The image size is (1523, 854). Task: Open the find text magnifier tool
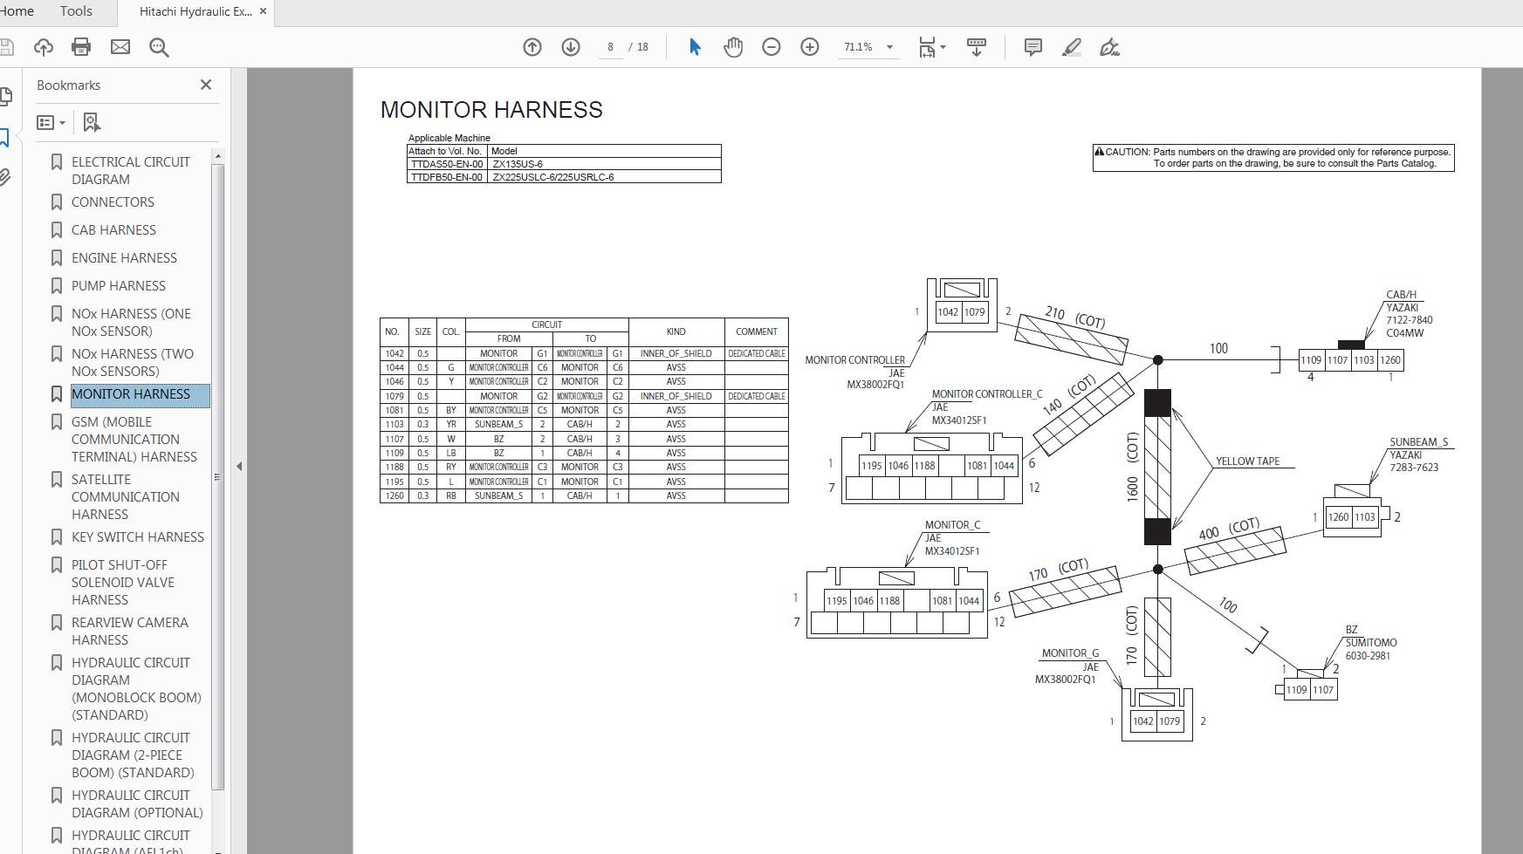pos(159,47)
